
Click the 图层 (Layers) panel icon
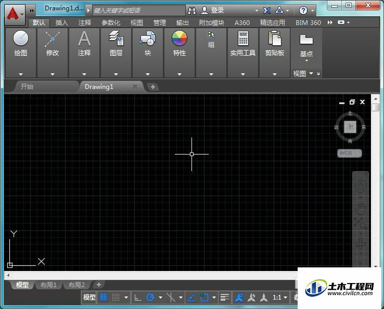116,38
